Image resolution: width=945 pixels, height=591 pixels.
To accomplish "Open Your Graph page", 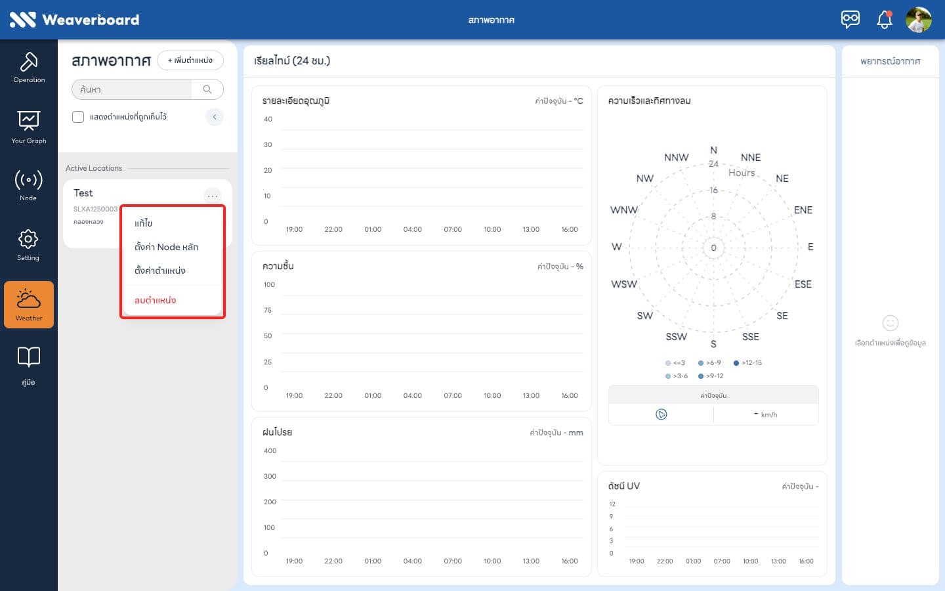I will [x=29, y=127].
